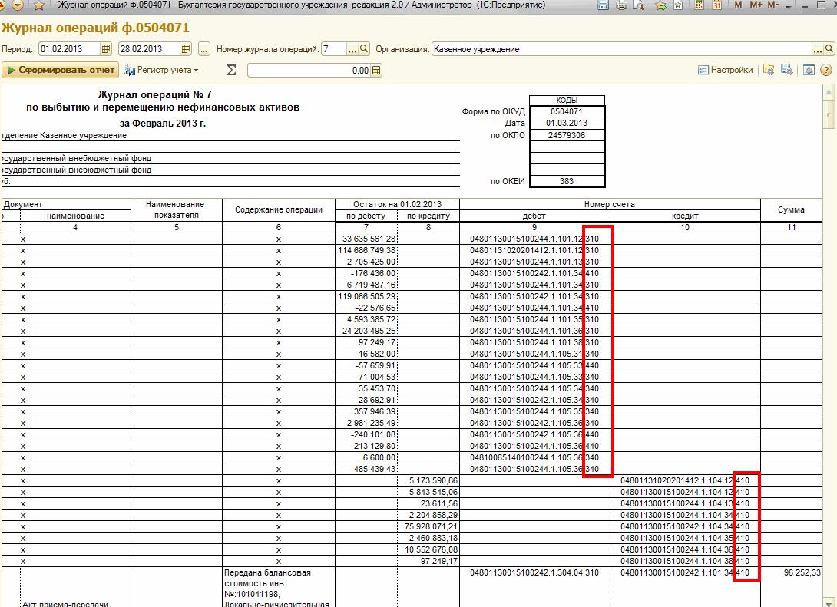Click the debit balance cell 24 203 495,25
The image size is (837, 607).
point(366,332)
